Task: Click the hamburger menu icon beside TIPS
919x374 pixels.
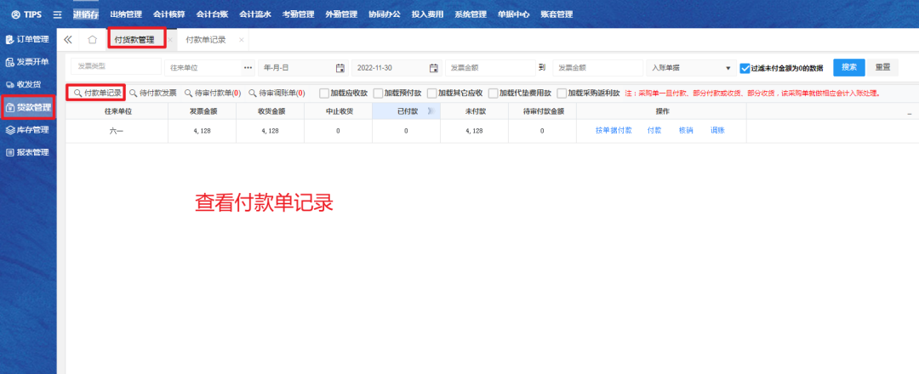Action: coord(57,14)
